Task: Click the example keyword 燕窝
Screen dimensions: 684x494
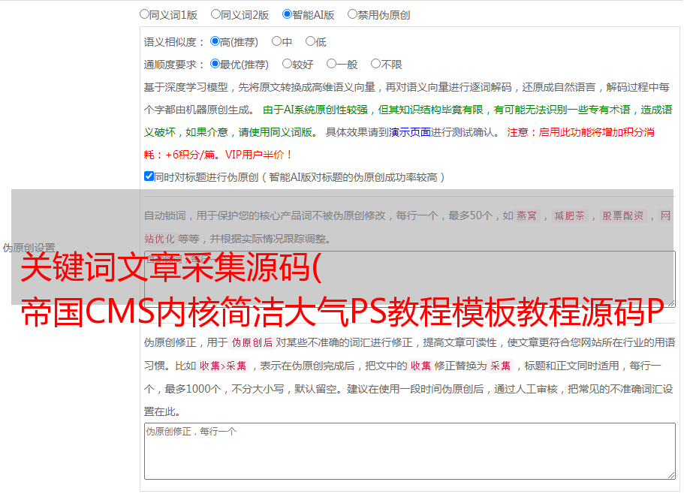Action: 527,215
